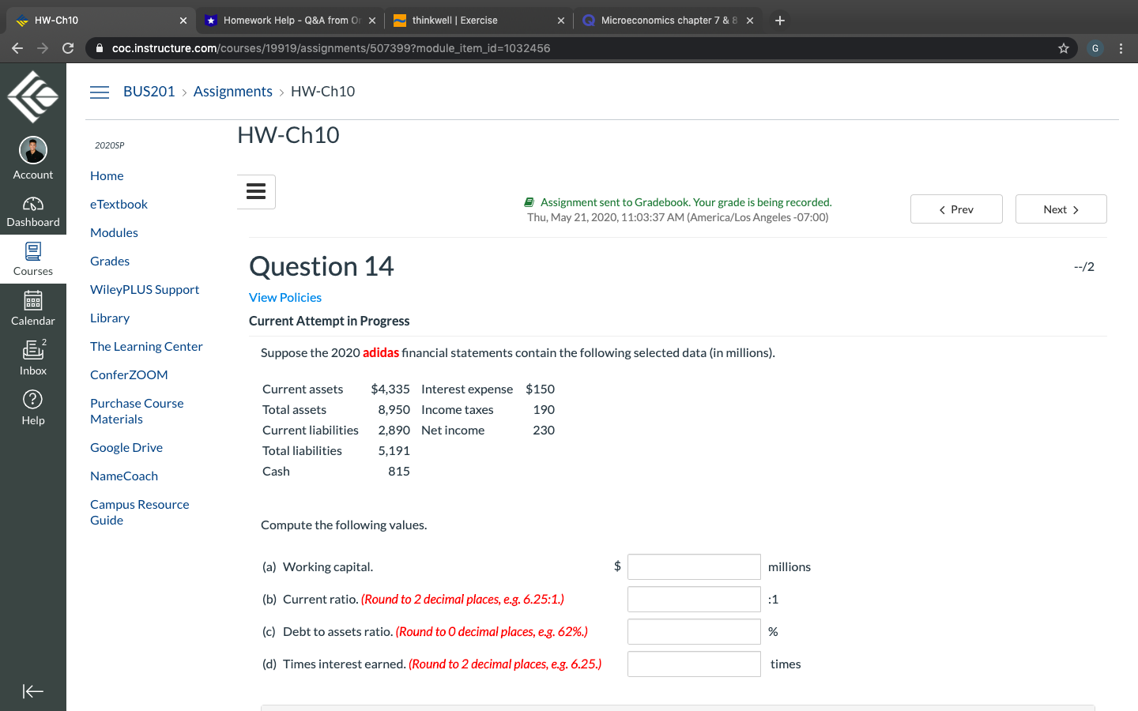Bookmark the page with the star icon
The image size is (1138, 711).
pyautogui.click(x=1063, y=48)
